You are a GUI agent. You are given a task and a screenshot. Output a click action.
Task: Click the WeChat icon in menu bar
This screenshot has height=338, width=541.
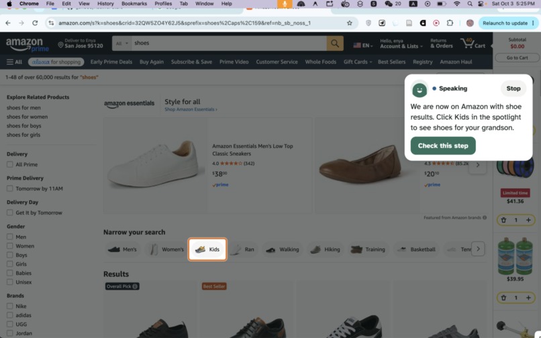pyautogui.click(x=389, y=4)
